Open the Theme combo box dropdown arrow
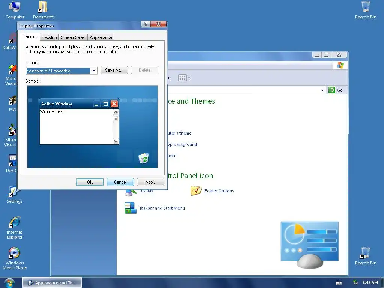This screenshot has width=384, height=288. pos(94,71)
